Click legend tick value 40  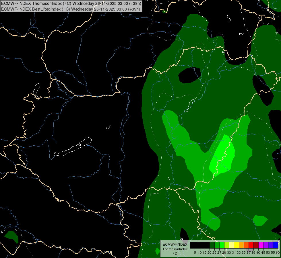[x=258, y=253]
